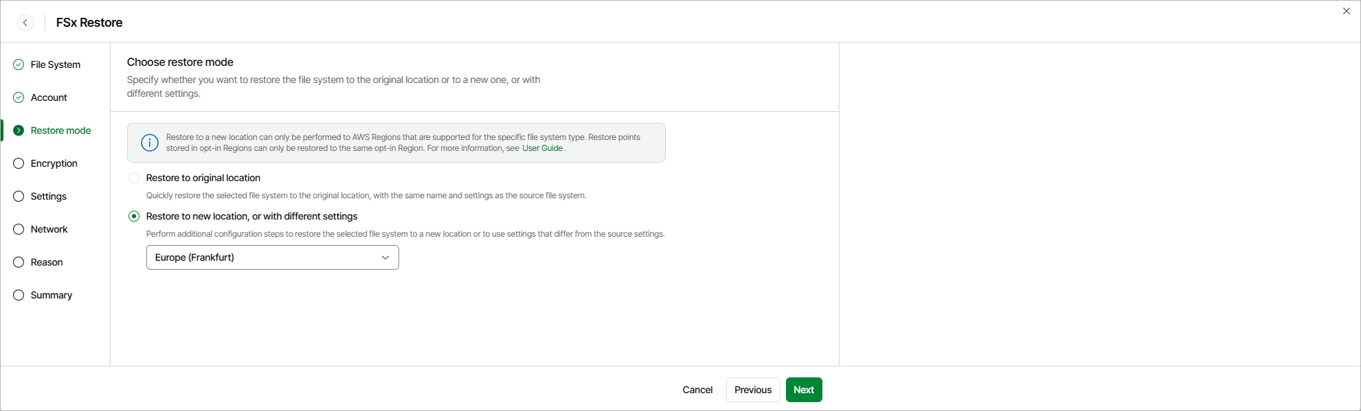Go to the Reason step

[x=47, y=262]
